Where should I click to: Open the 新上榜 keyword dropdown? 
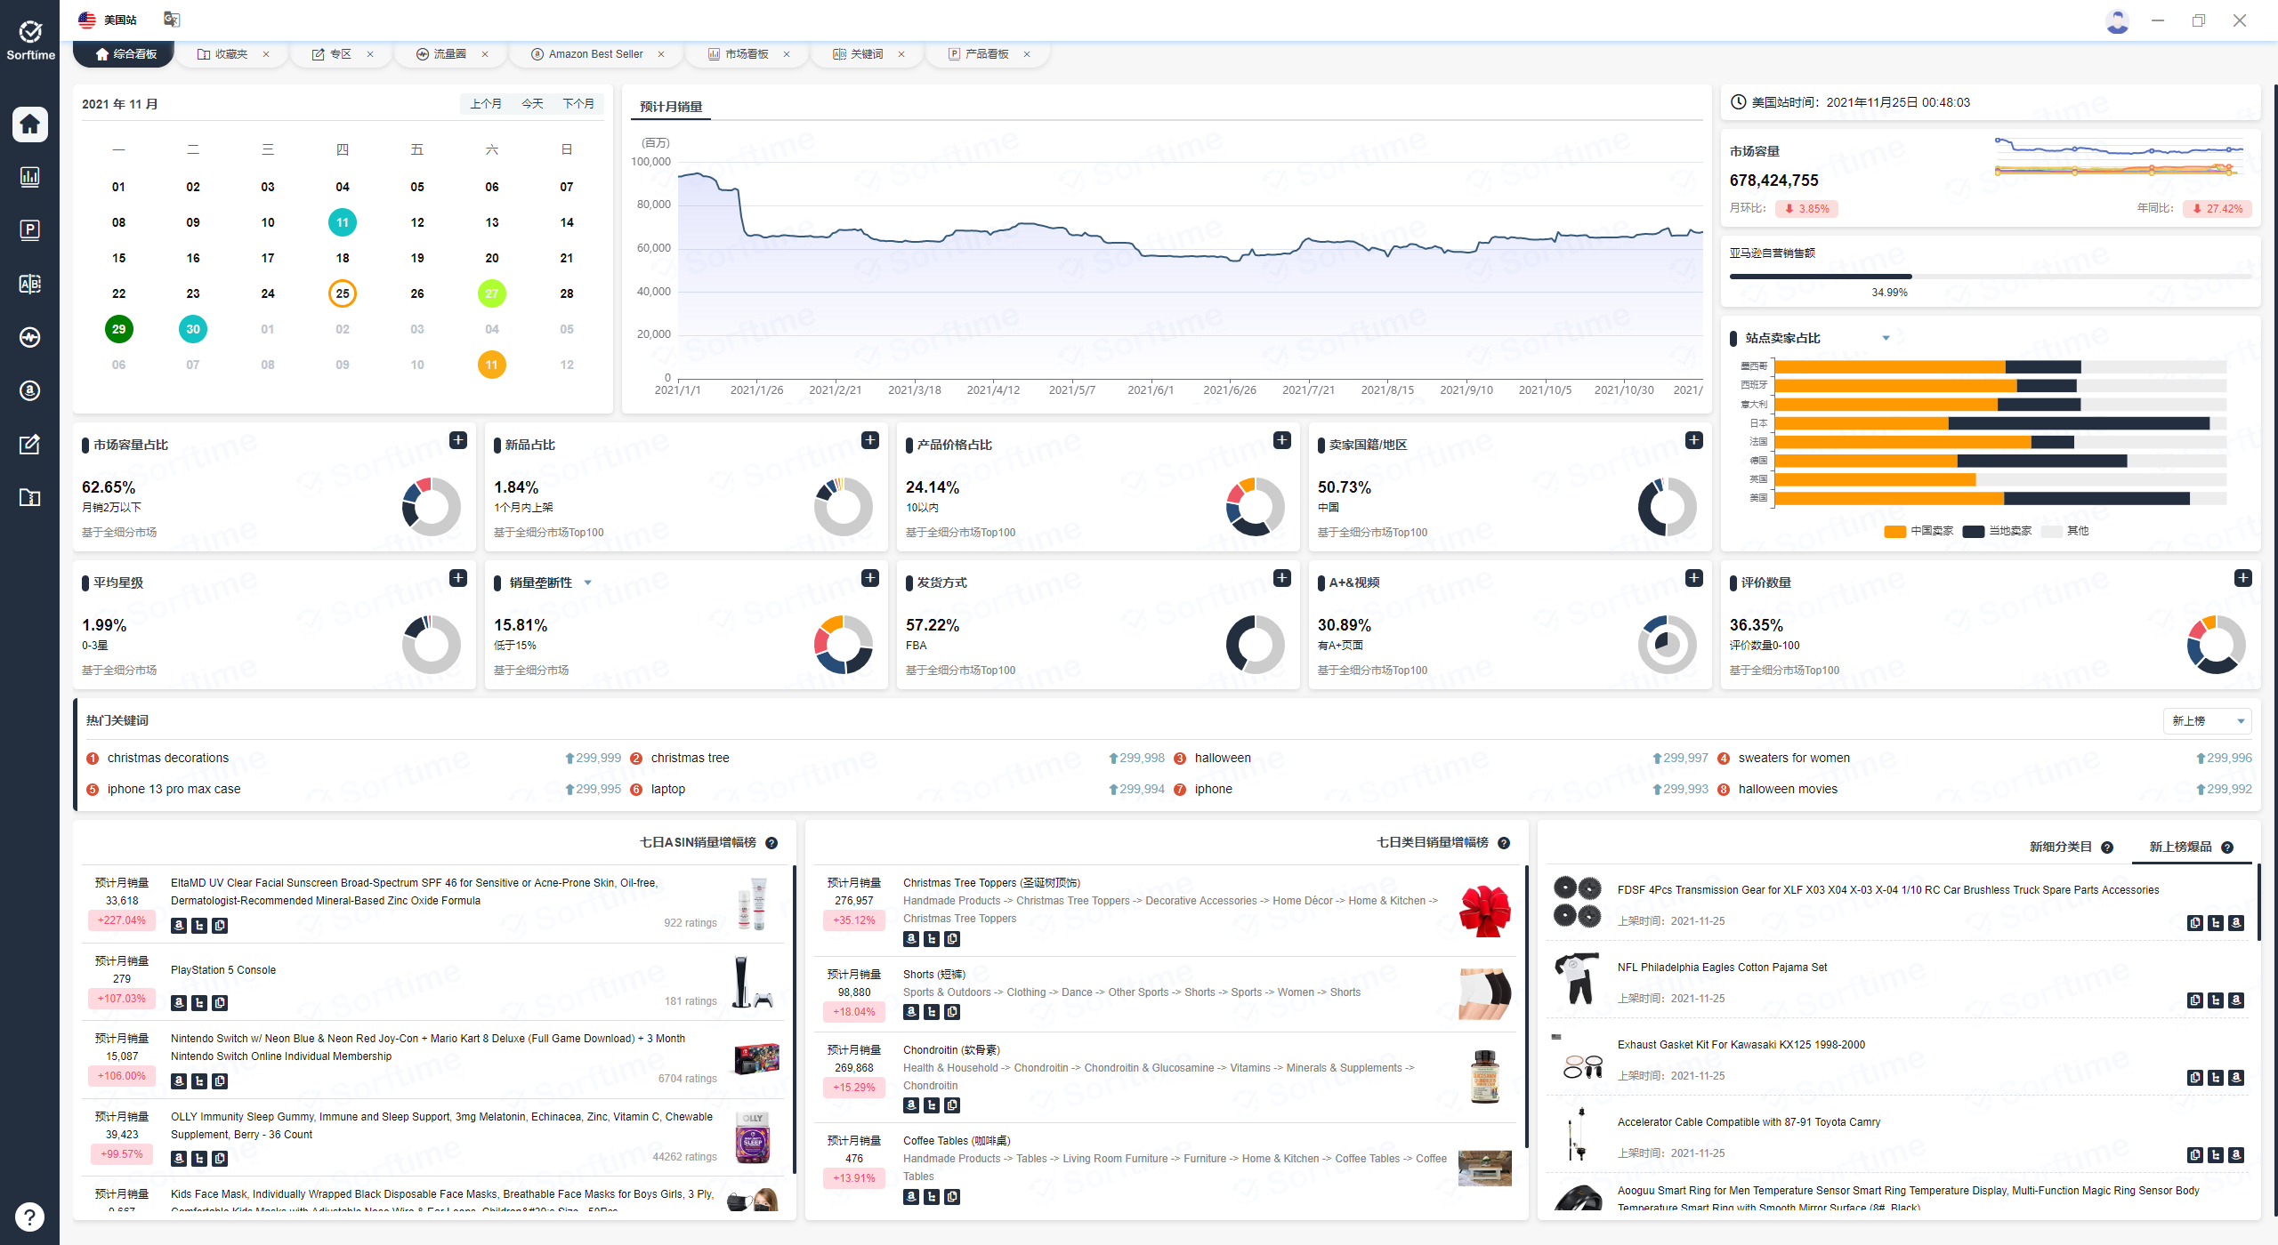pyautogui.click(x=2208, y=721)
